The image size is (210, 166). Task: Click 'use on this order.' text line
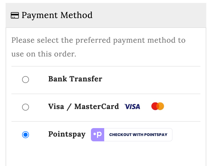click(44, 54)
